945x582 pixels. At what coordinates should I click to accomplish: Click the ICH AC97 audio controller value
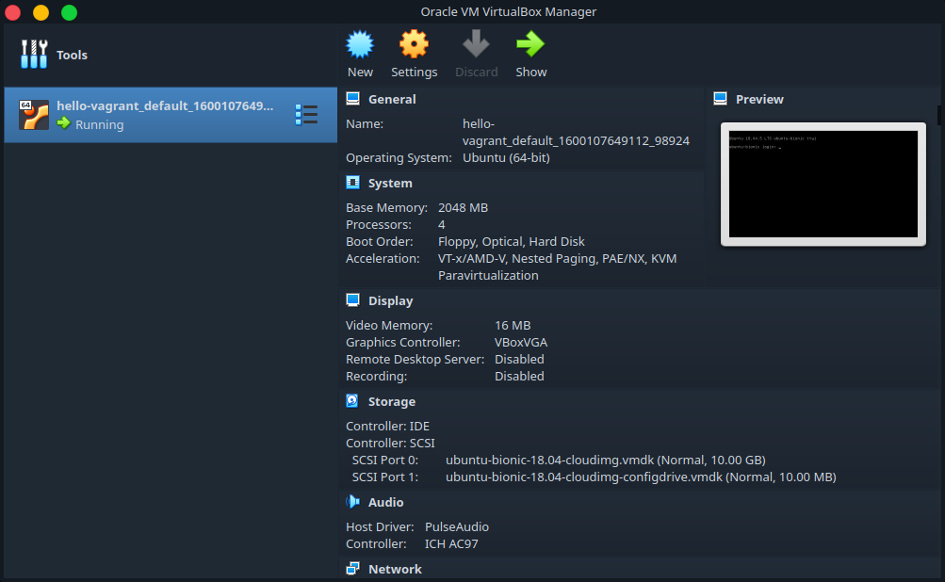coord(450,543)
